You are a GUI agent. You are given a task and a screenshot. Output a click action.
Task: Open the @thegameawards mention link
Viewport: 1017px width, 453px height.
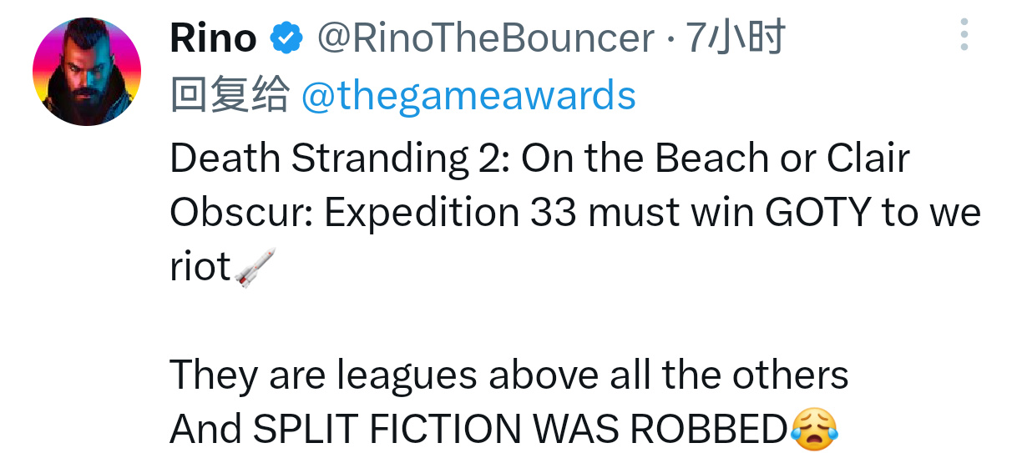coord(468,96)
